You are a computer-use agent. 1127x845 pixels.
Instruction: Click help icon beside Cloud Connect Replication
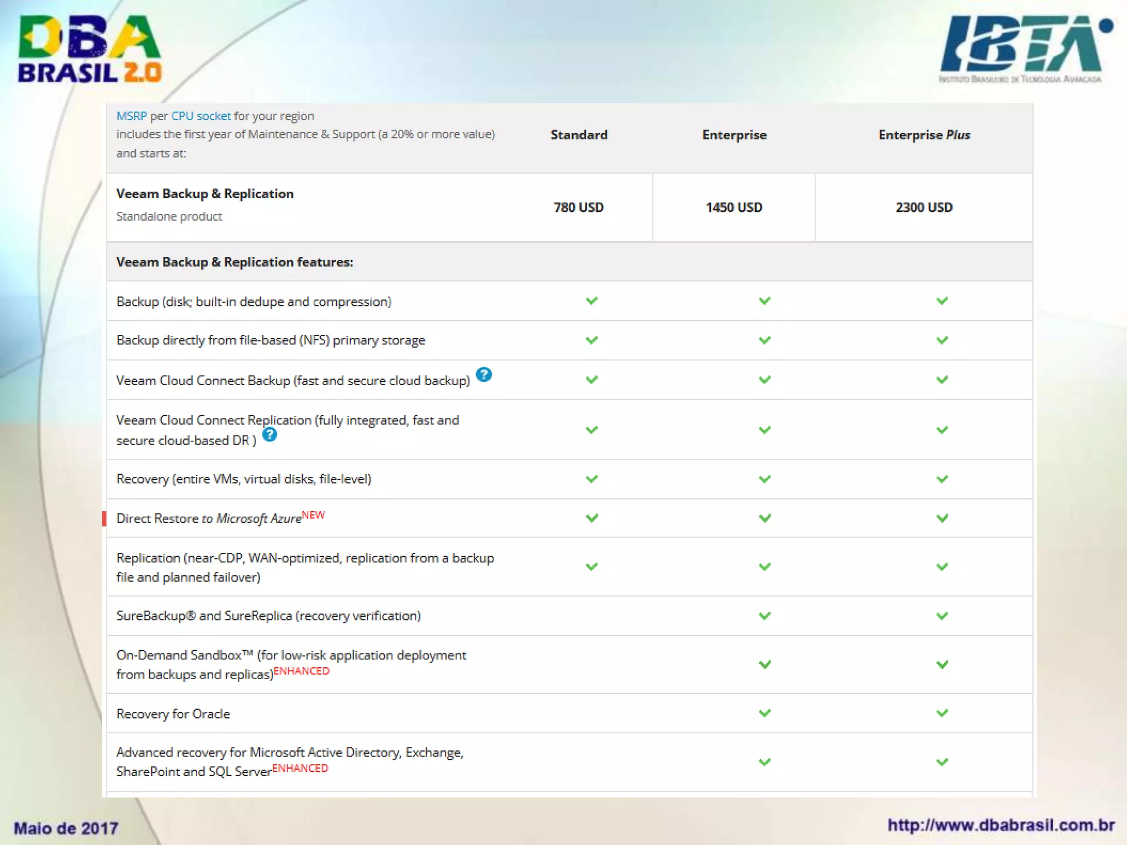pyautogui.click(x=270, y=435)
